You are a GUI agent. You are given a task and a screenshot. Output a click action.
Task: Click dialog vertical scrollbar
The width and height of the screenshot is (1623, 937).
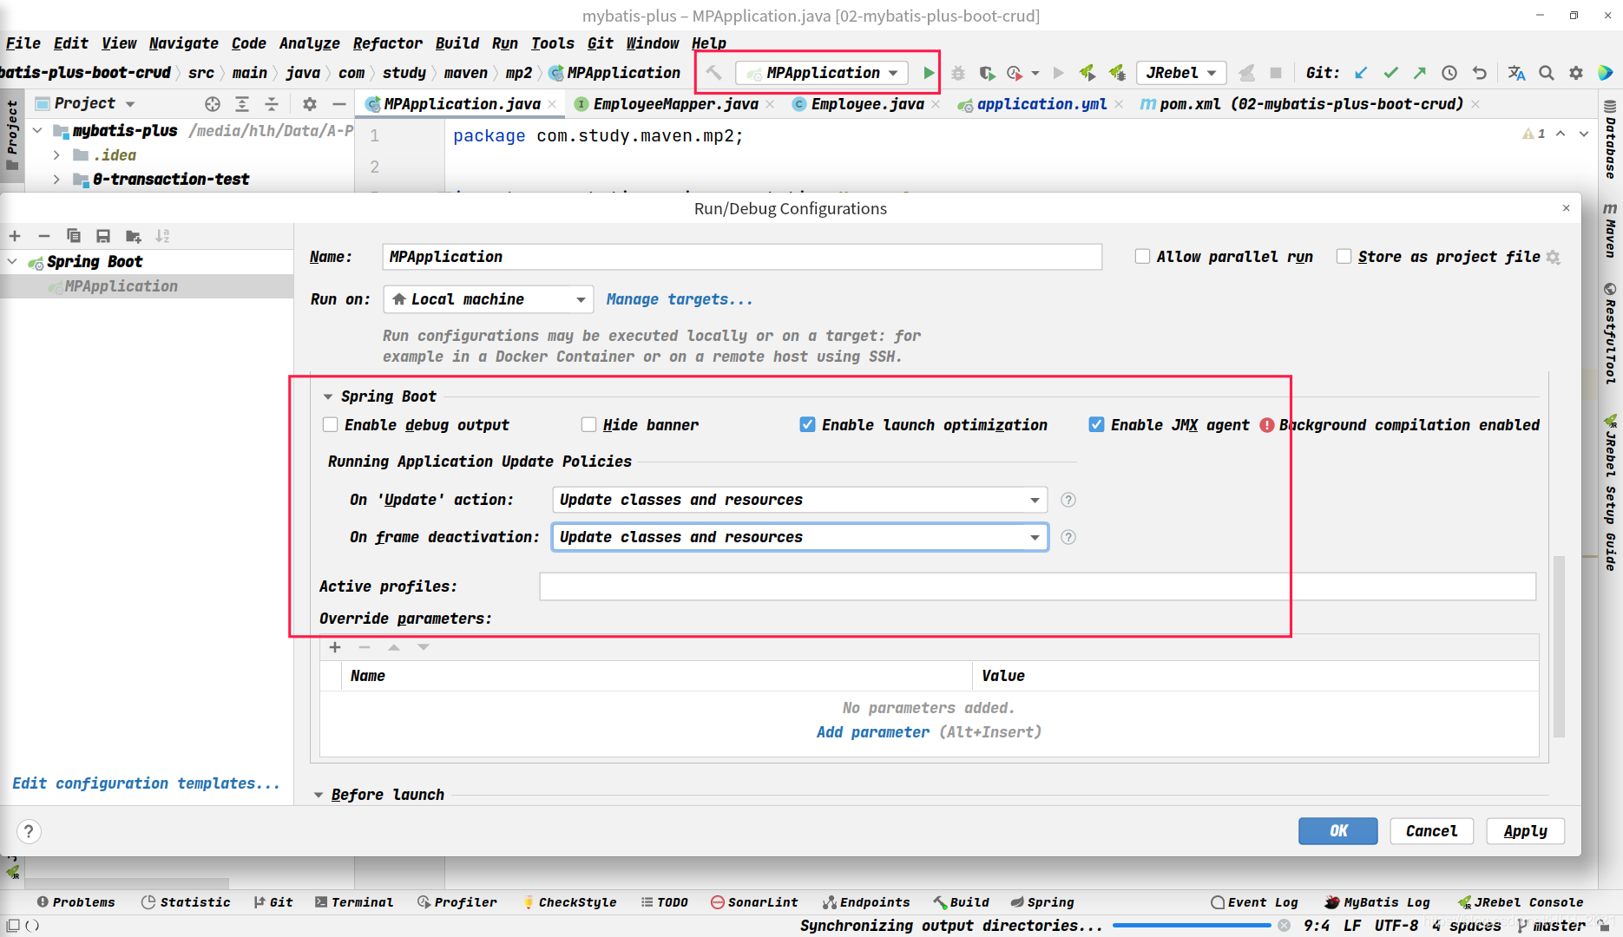coord(1559,646)
